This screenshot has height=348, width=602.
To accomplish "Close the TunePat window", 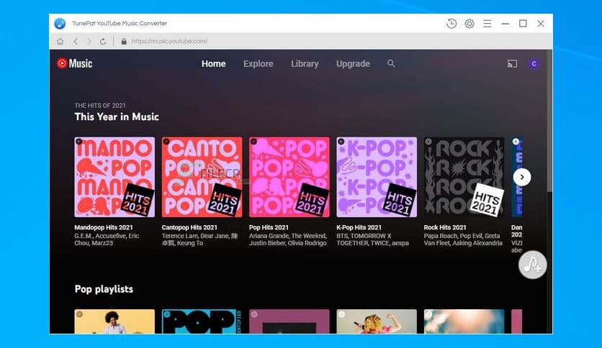I will pos(541,24).
